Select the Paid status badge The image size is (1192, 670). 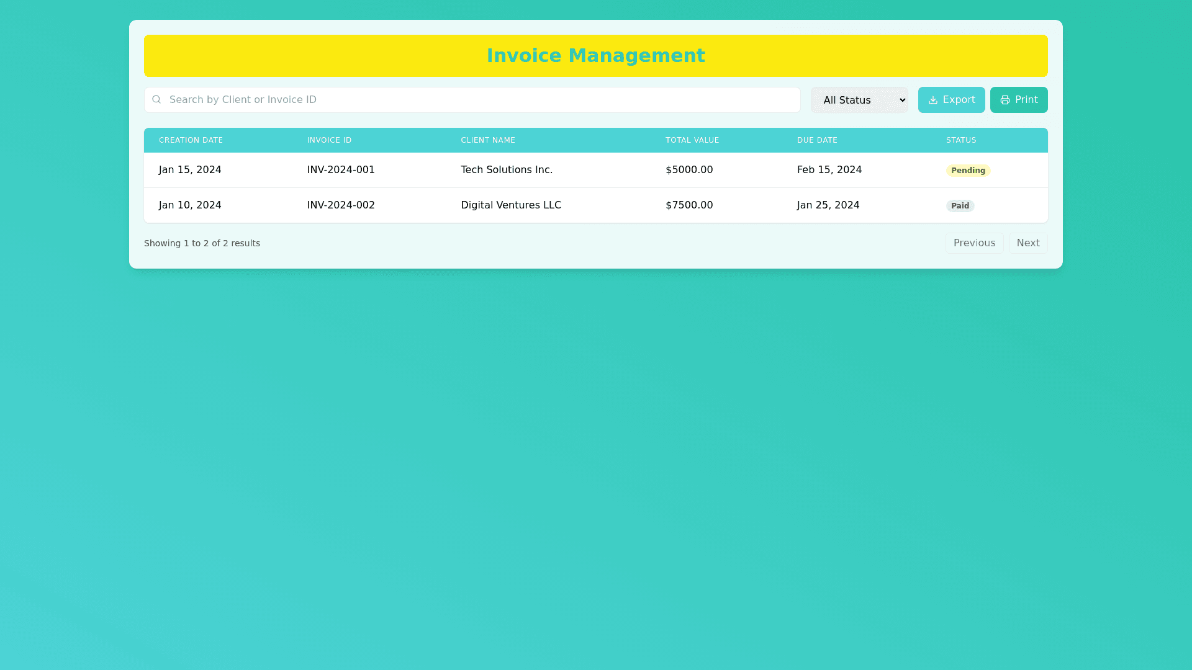click(x=959, y=206)
